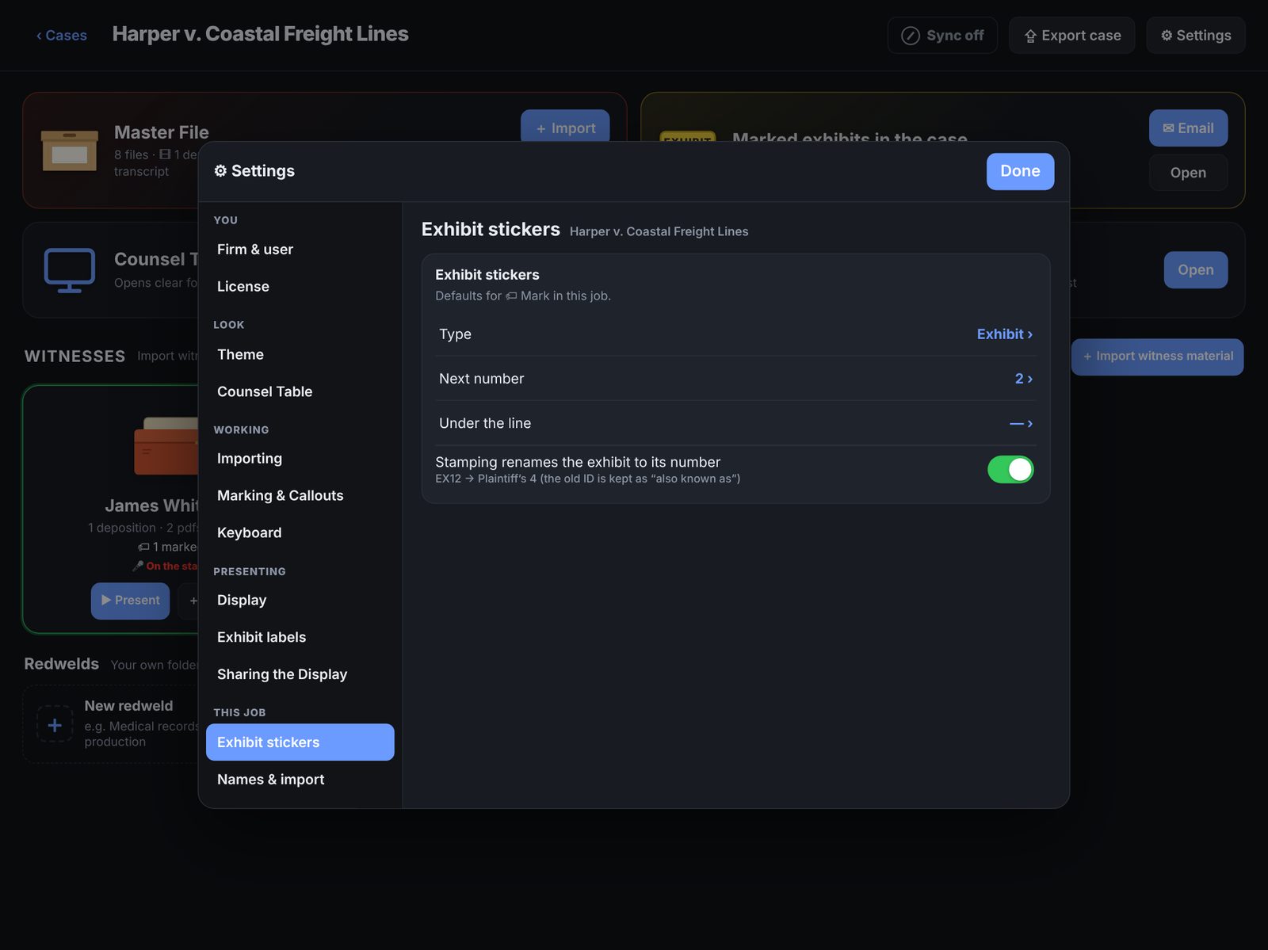Click the Counsel Table monitor icon
The width and height of the screenshot is (1268, 950).
click(70, 270)
